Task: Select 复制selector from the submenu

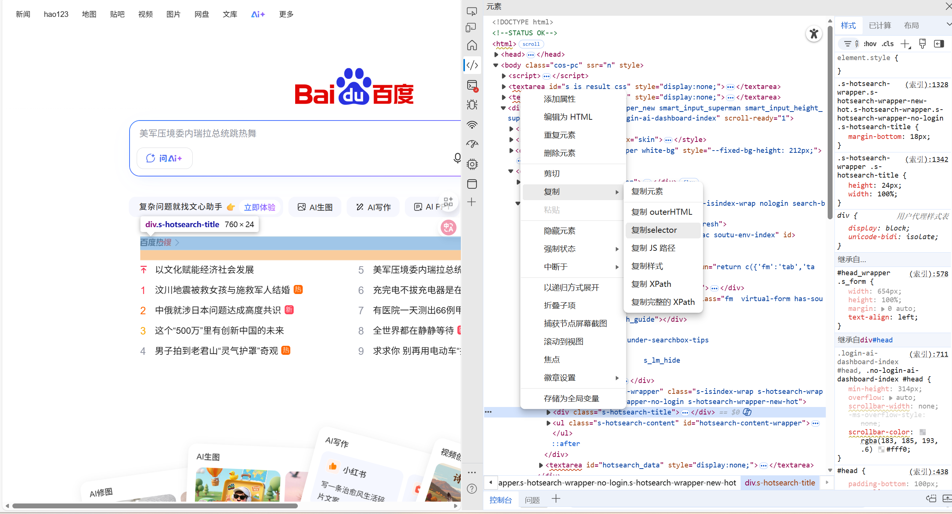Action: (654, 230)
